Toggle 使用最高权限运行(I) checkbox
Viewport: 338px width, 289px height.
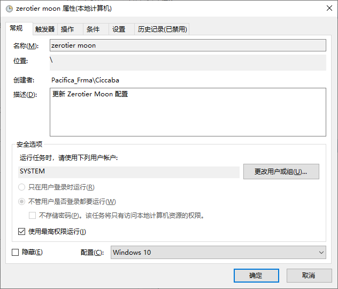21,232
